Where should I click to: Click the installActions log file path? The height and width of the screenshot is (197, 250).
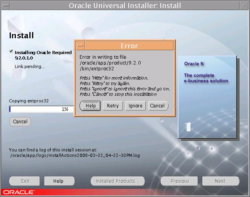pos(75,155)
